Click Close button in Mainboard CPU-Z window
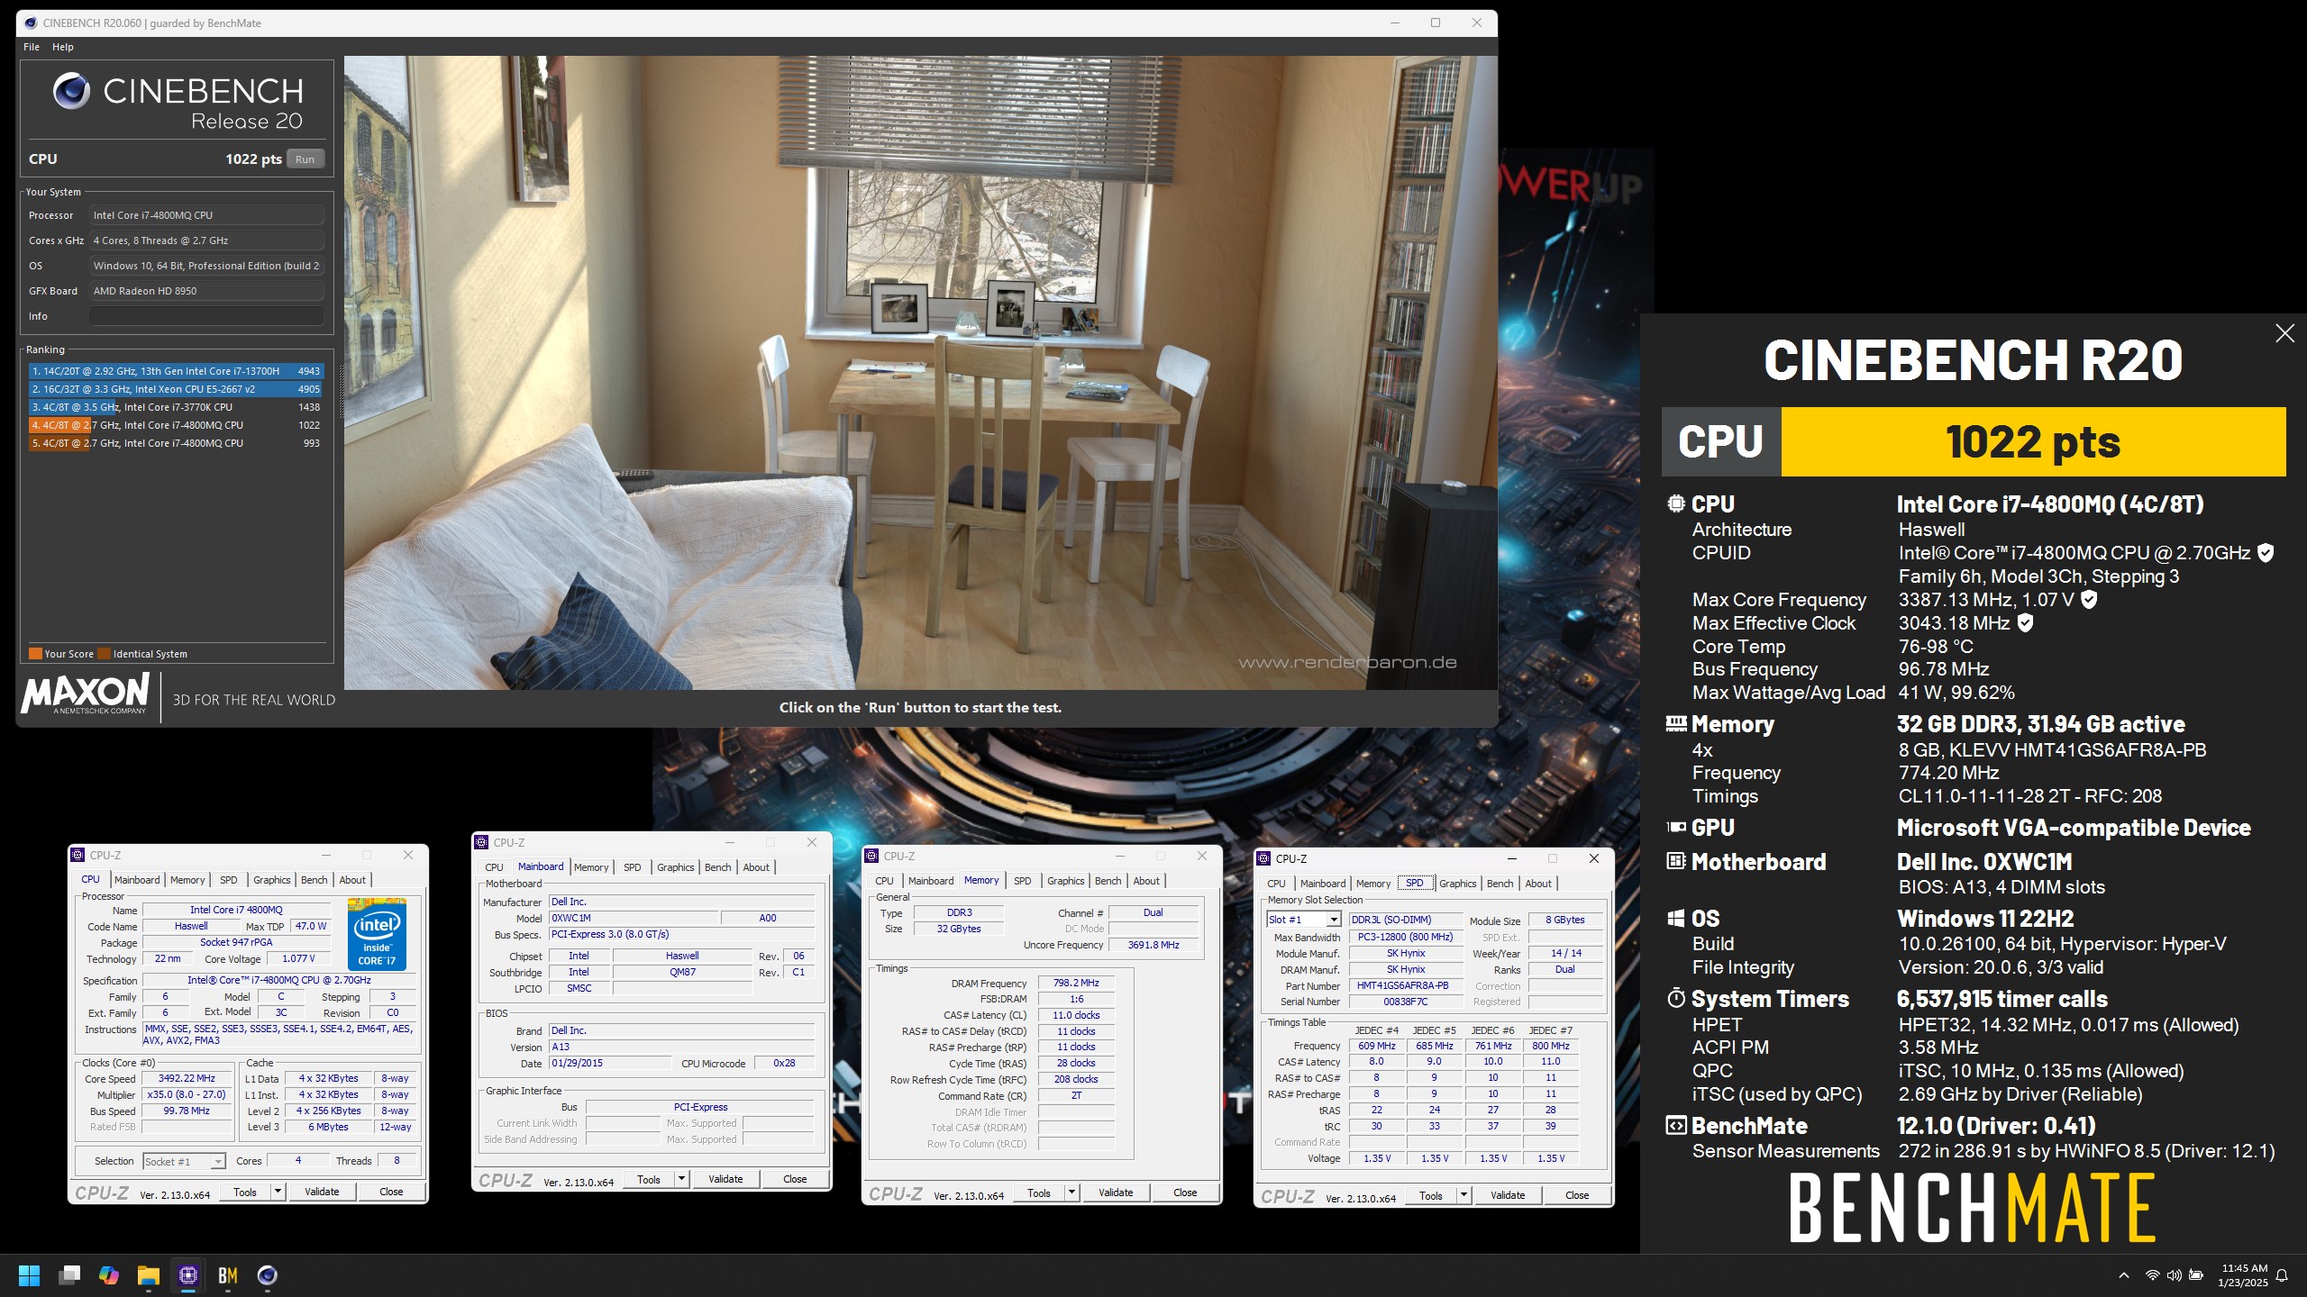 [795, 1179]
